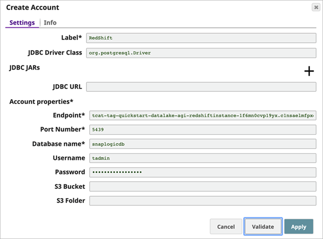Validate the account settings
The height and width of the screenshot is (239, 323).
pyautogui.click(x=263, y=227)
